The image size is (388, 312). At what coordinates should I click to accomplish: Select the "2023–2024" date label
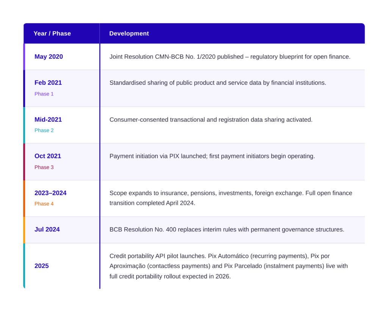click(50, 193)
